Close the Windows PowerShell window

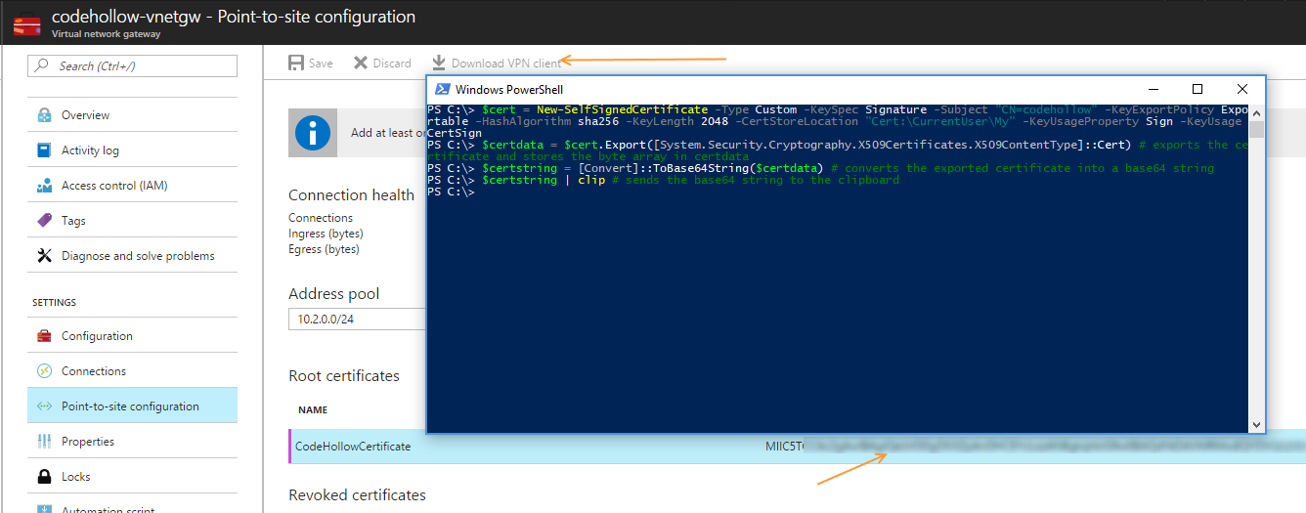(1242, 89)
